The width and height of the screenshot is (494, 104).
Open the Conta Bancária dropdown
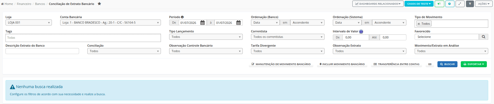tap(110, 23)
